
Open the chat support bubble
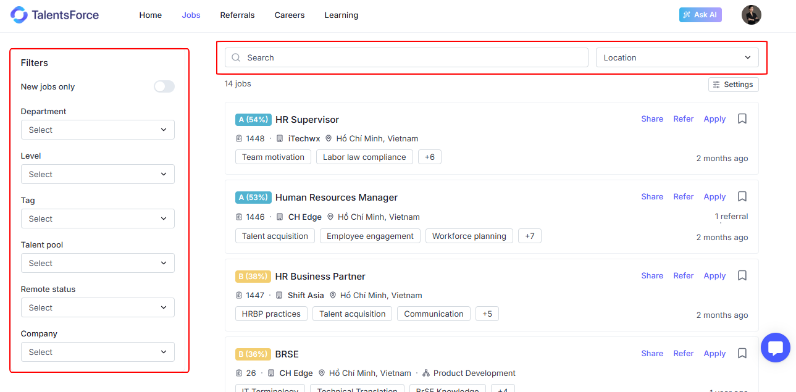pyautogui.click(x=775, y=348)
